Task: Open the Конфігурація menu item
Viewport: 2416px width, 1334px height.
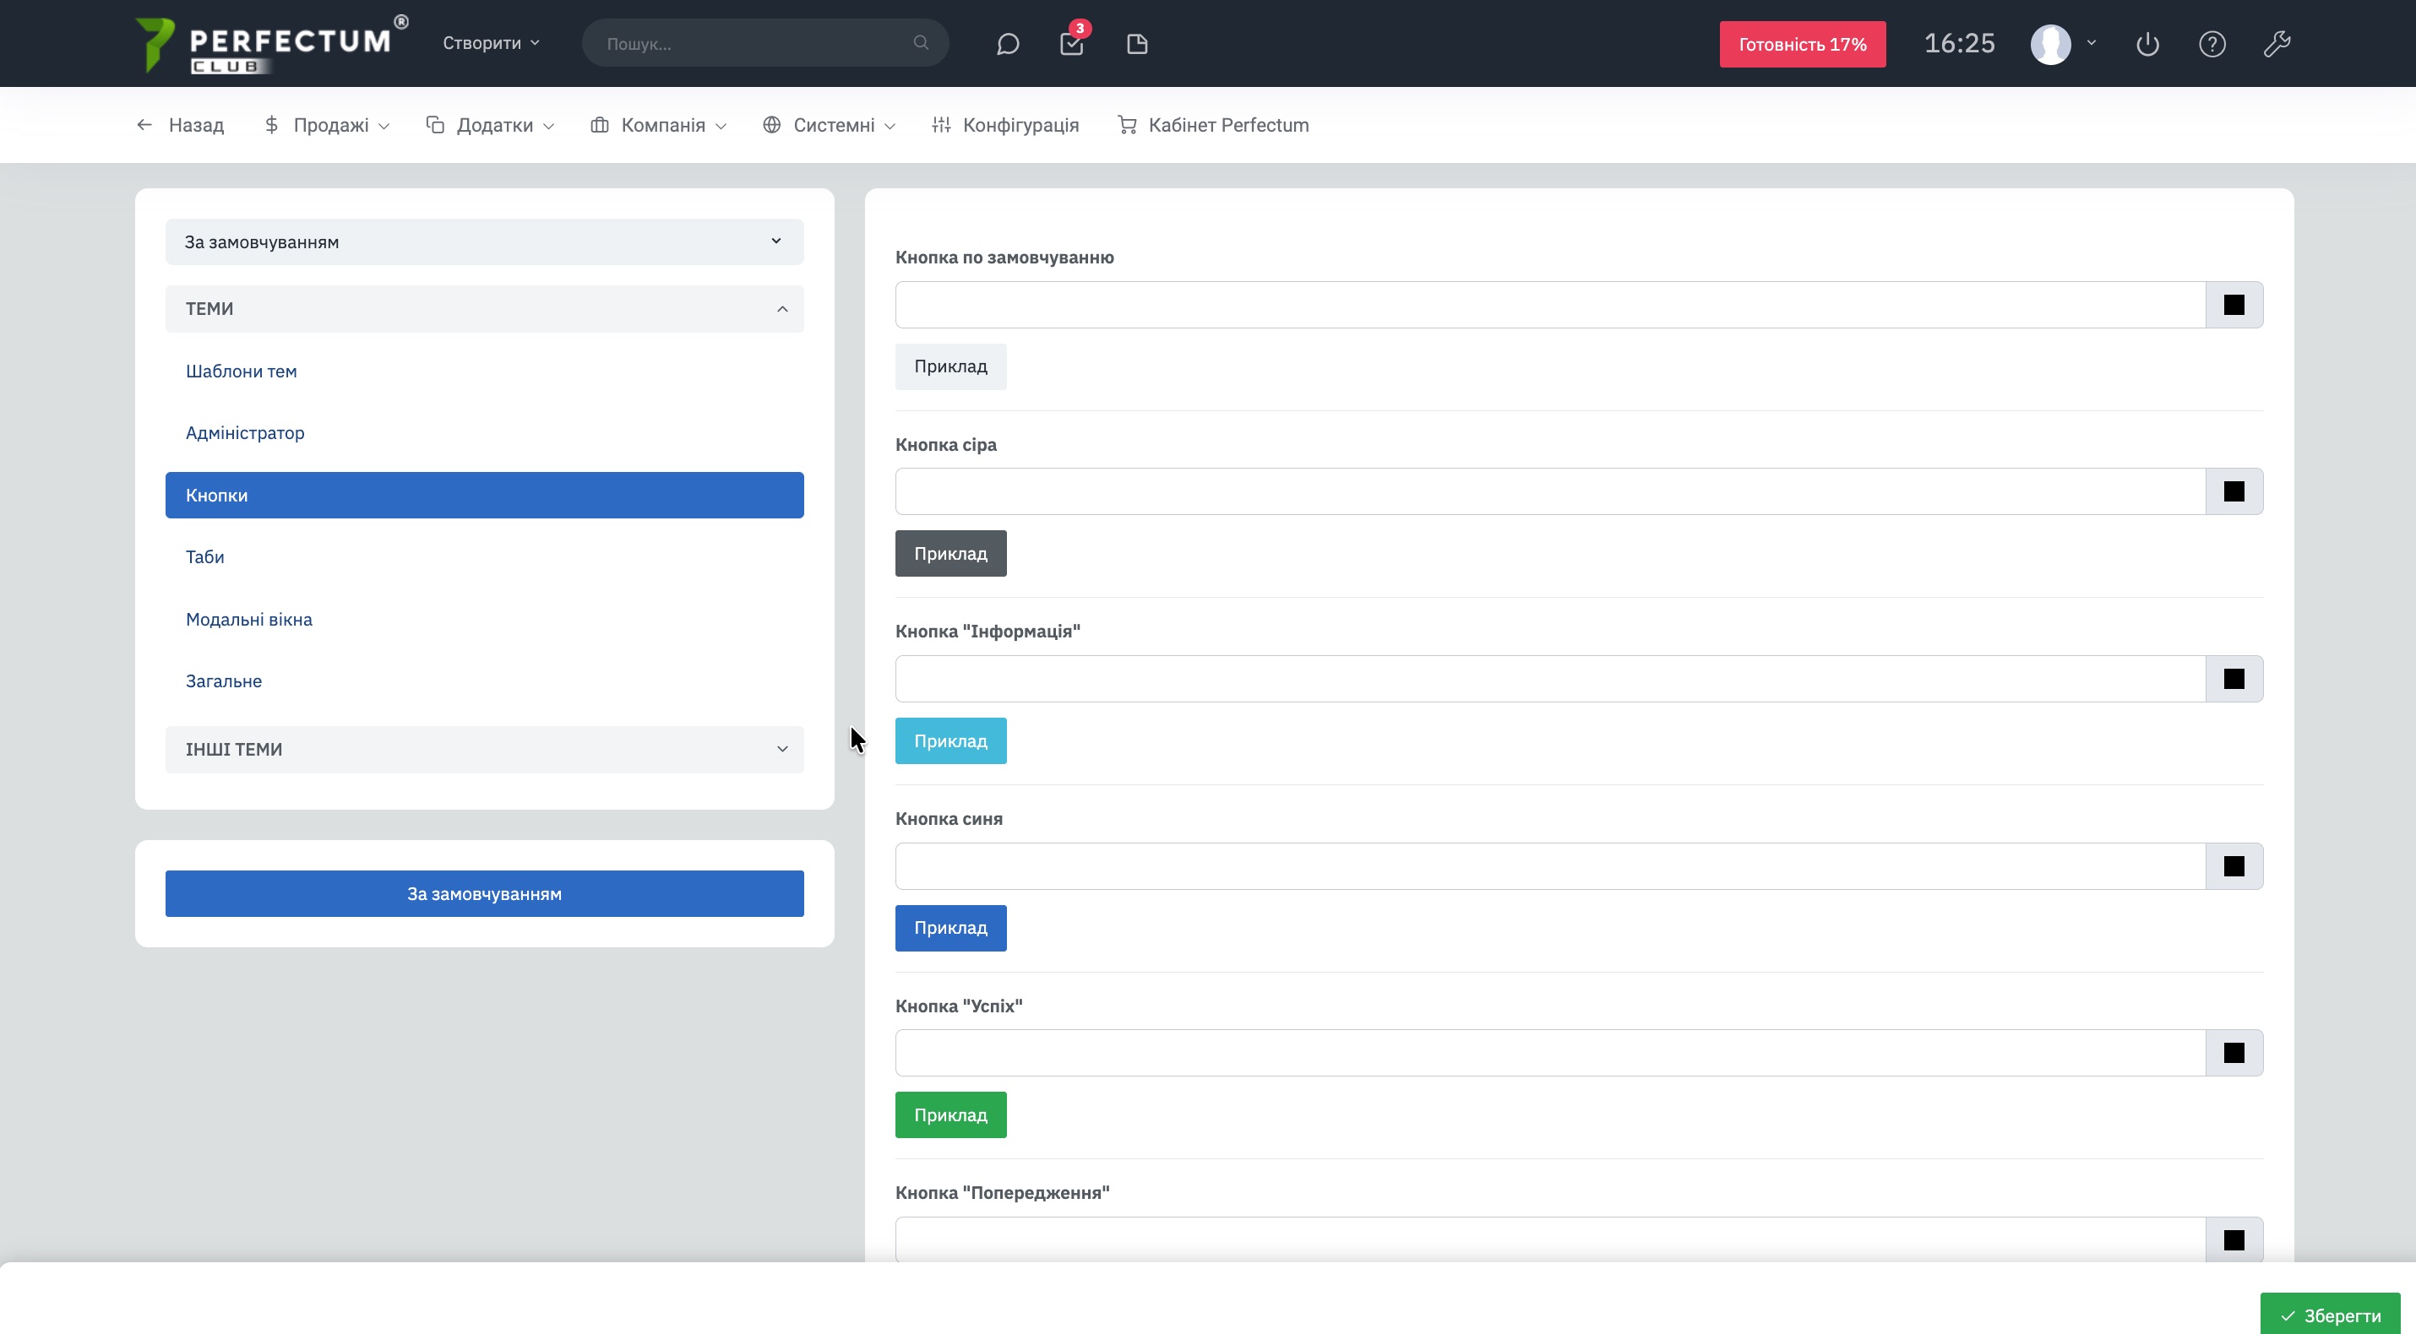Action: (x=1005, y=125)
